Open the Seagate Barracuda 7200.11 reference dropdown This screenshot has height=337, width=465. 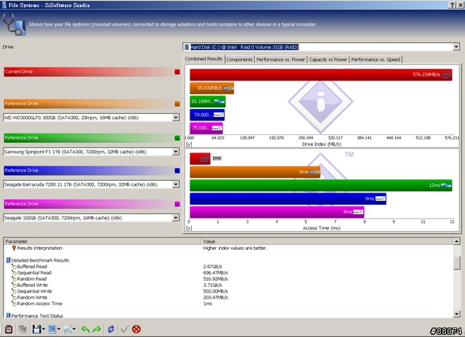pos(176,184)
